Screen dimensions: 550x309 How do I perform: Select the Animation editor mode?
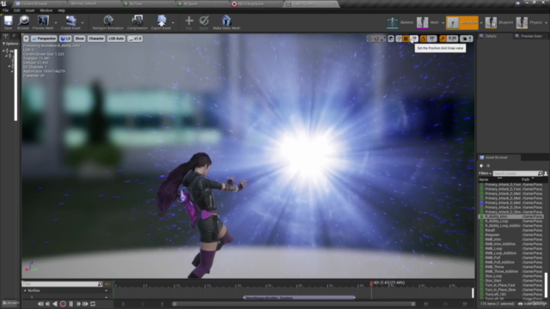pyautogui.click(x=462, y=23)
